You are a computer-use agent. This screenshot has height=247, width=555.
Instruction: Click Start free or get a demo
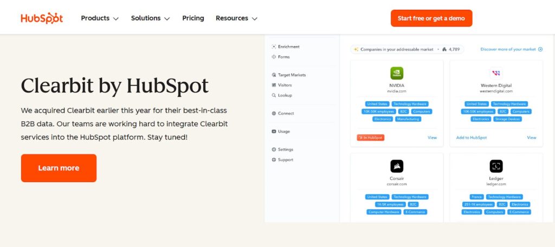click(x=431, y=18)
